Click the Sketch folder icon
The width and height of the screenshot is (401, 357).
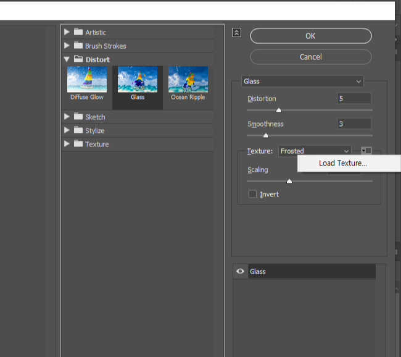tap(78, 116)
